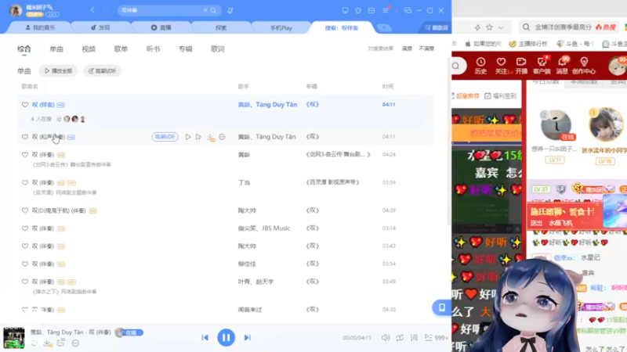Open the 发现 tab
The height and width of the screenshot is (352, 627).
100,27
